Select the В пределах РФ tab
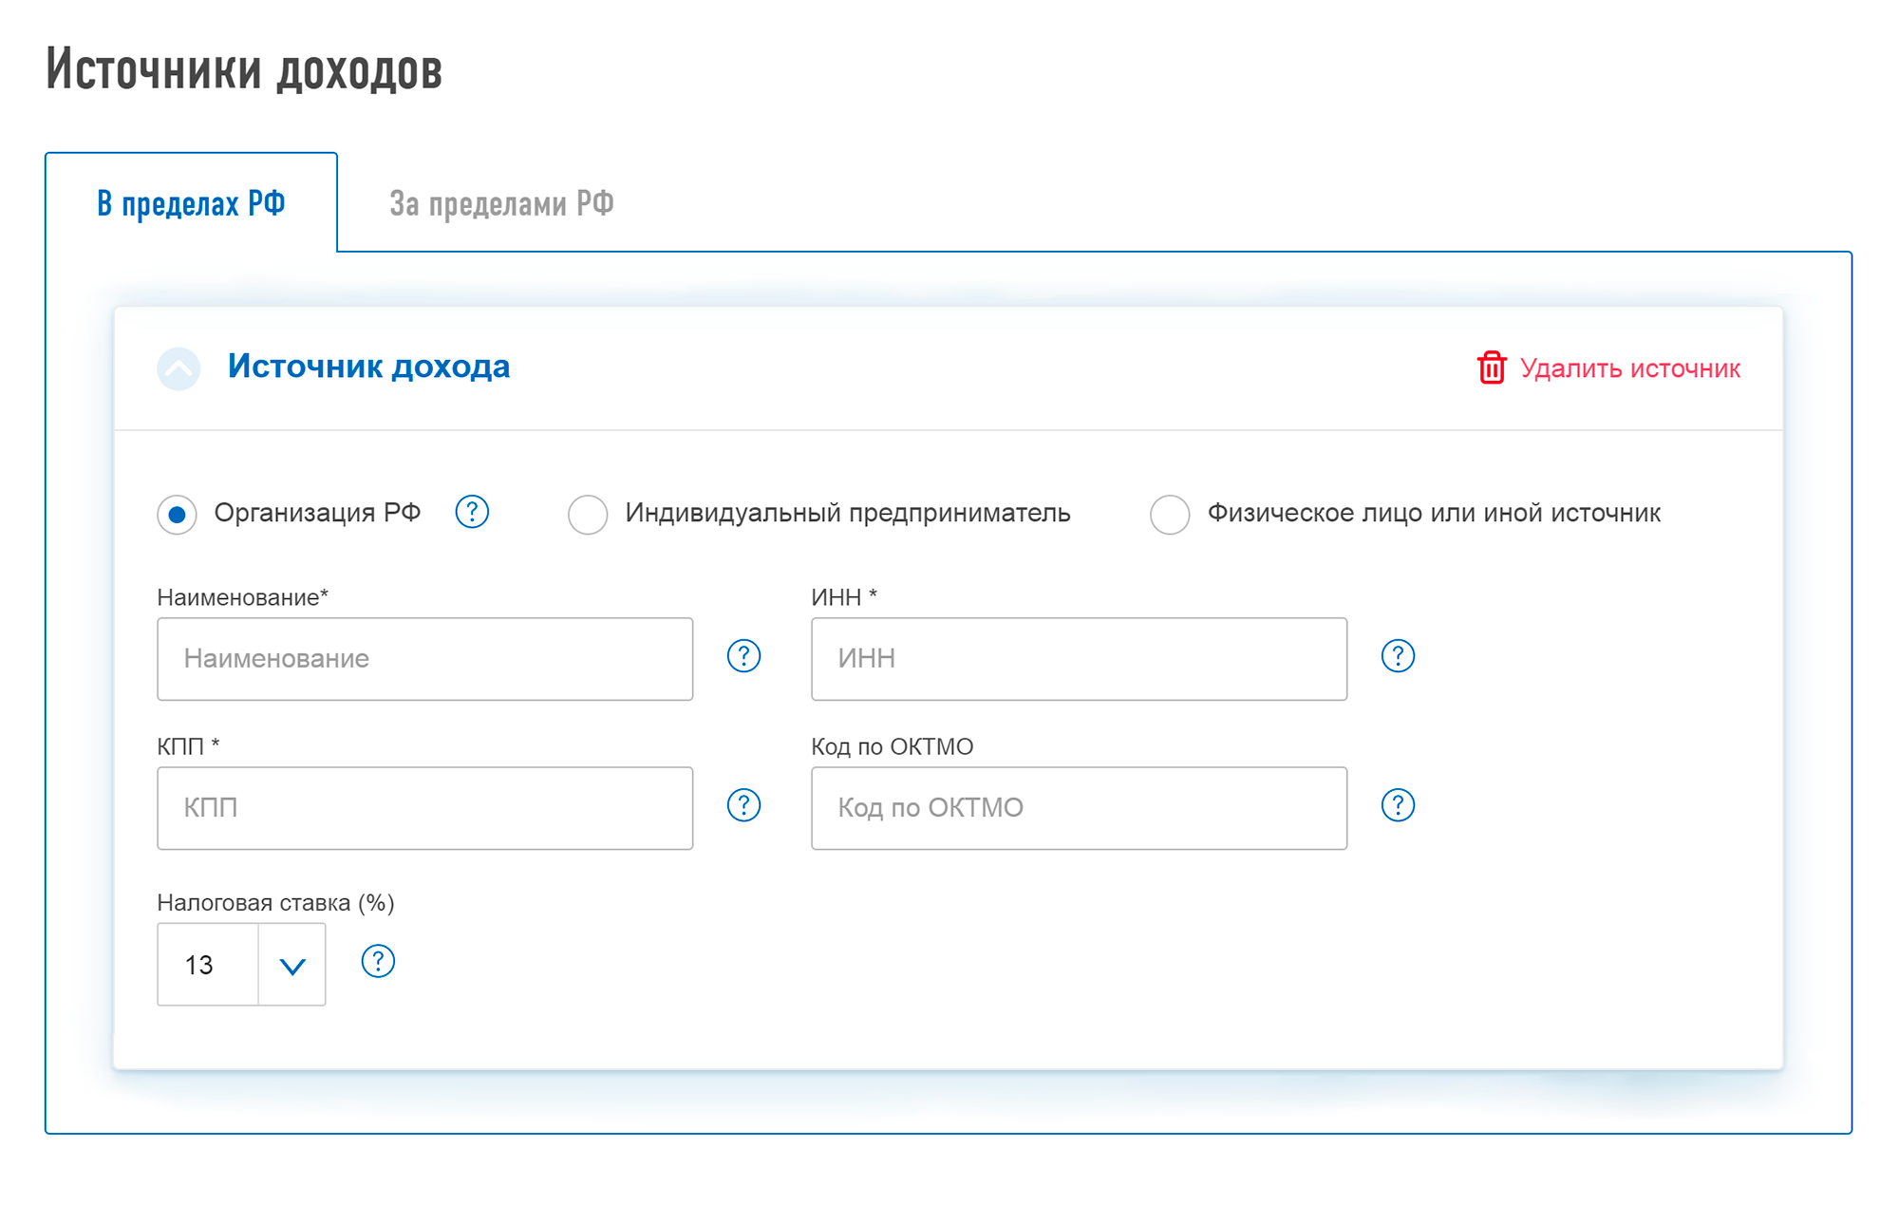 point(191,203)
